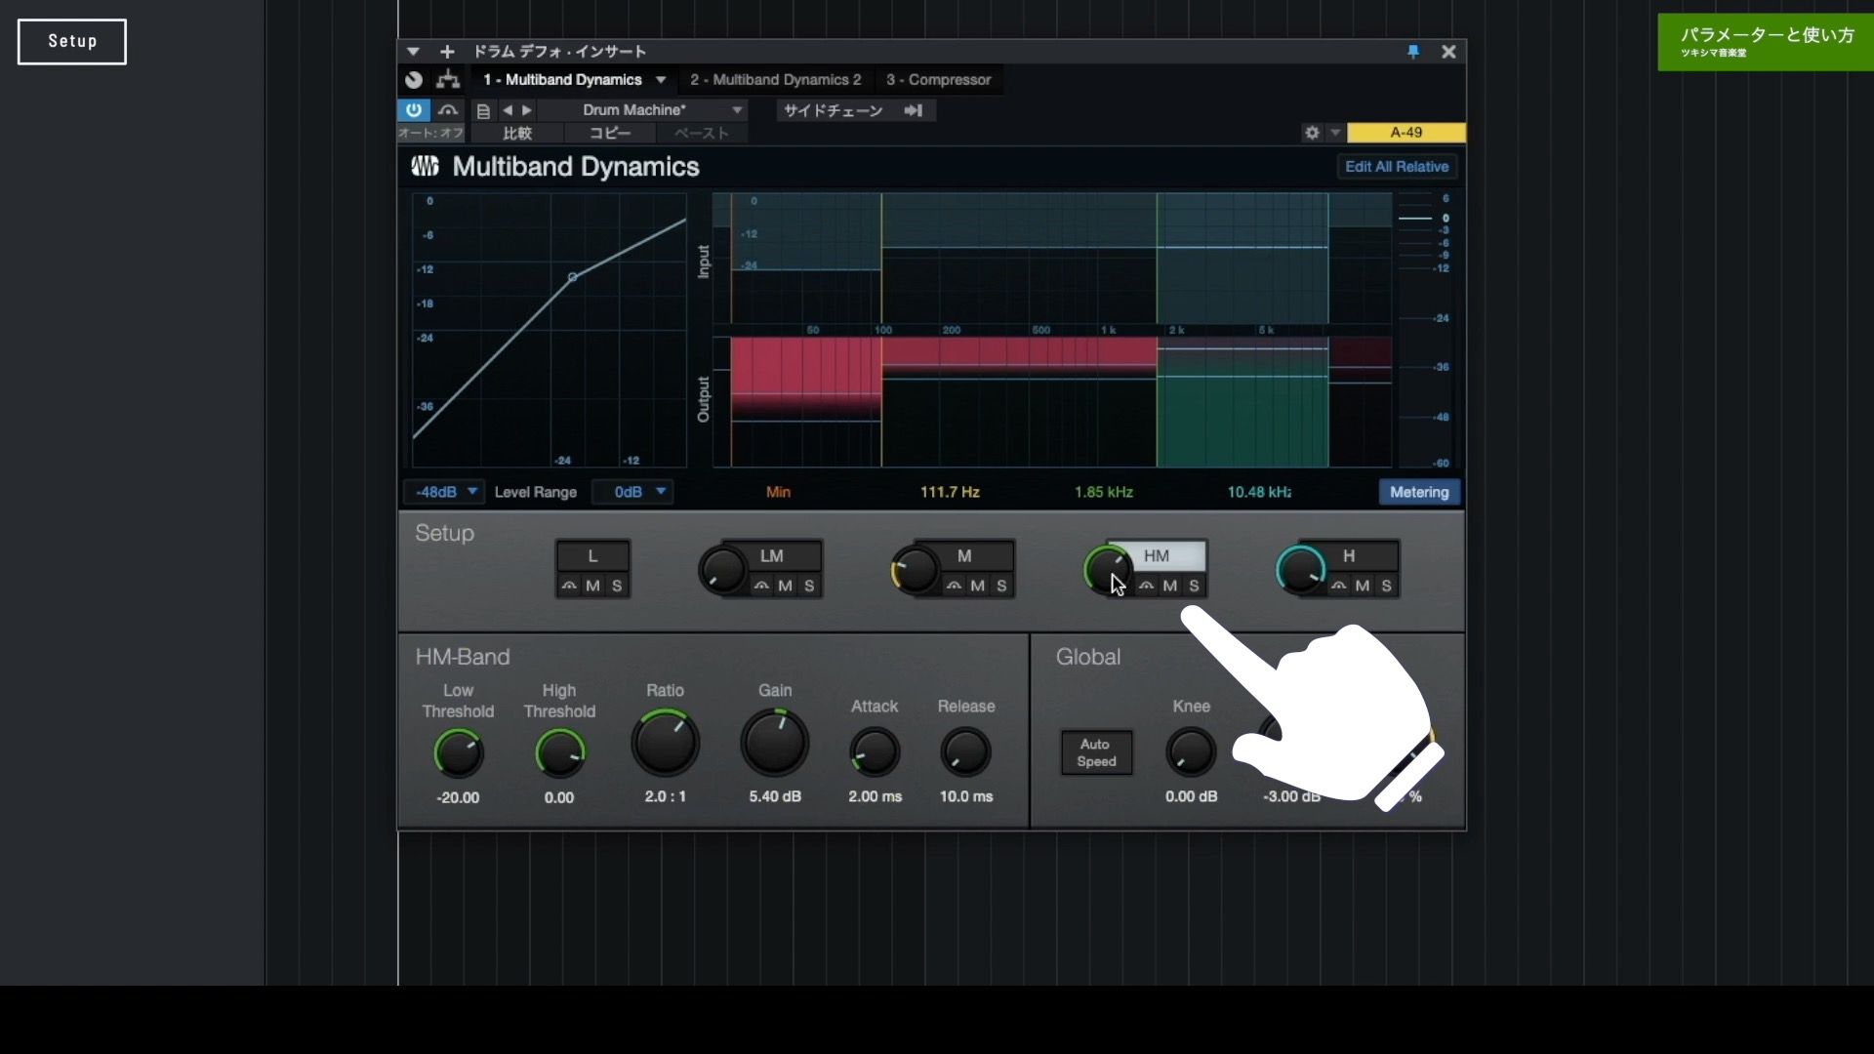Click the sidechain routing icon next to サイドチェーン

915,110
